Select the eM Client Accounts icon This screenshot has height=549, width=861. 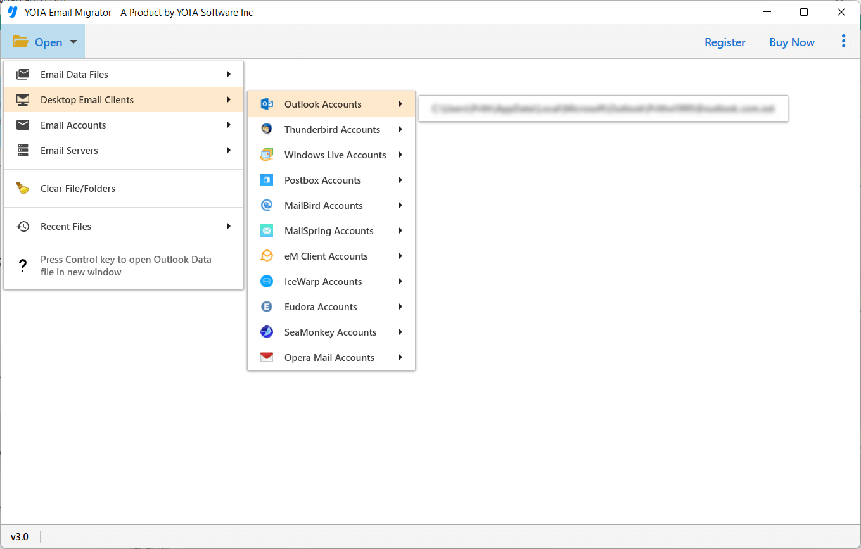pos(266,256)
